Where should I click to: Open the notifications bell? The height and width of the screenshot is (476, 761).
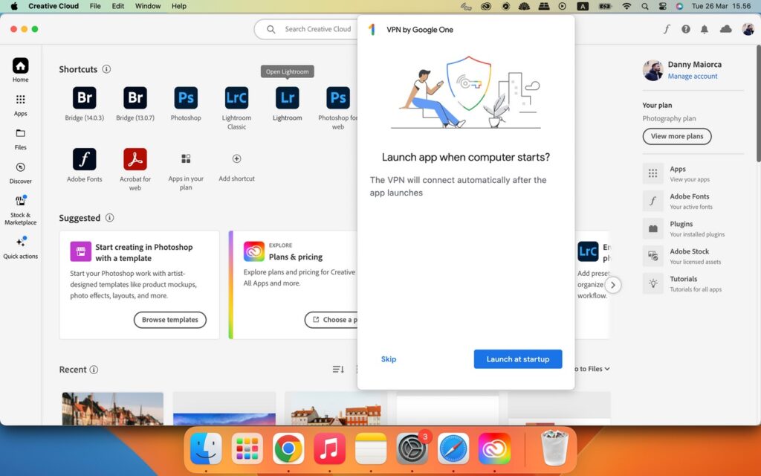pos(705,29)
